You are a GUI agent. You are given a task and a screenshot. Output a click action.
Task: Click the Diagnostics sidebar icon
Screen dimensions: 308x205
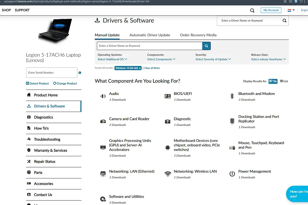[29, 117]
